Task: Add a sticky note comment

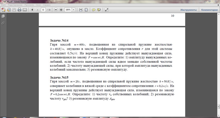Action: pyautogui.click(x=94, y=10)
